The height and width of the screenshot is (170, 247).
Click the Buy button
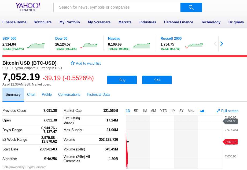(x=122, y=80)
